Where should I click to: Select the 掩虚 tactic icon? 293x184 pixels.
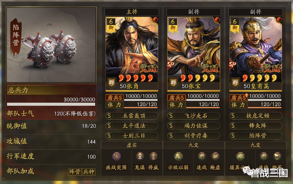tap(215, 156)
